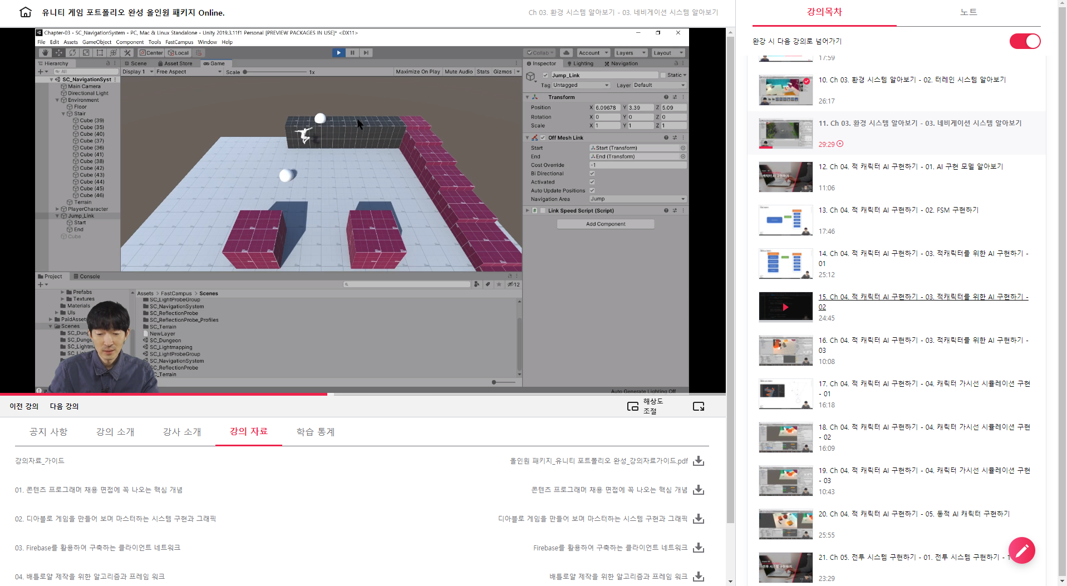Go to the home icon page
Screen dimensions: 1067x586
click(26, 12)
